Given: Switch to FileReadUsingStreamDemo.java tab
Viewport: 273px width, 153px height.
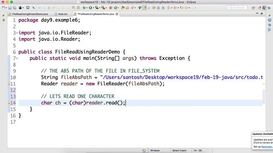Looking at the screenshot, I should (x=30, y=14).
